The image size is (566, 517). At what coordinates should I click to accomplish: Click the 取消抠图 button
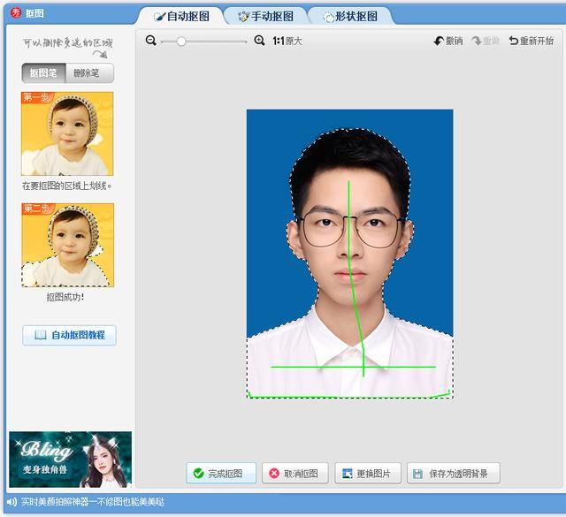294,473
